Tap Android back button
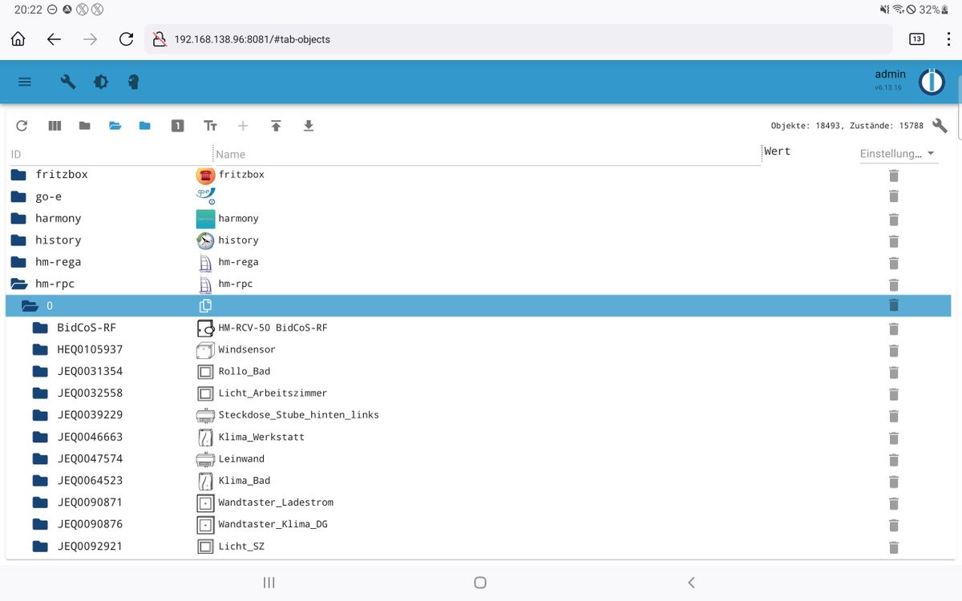Screen dimensions: 962x601 pos(691,583)
